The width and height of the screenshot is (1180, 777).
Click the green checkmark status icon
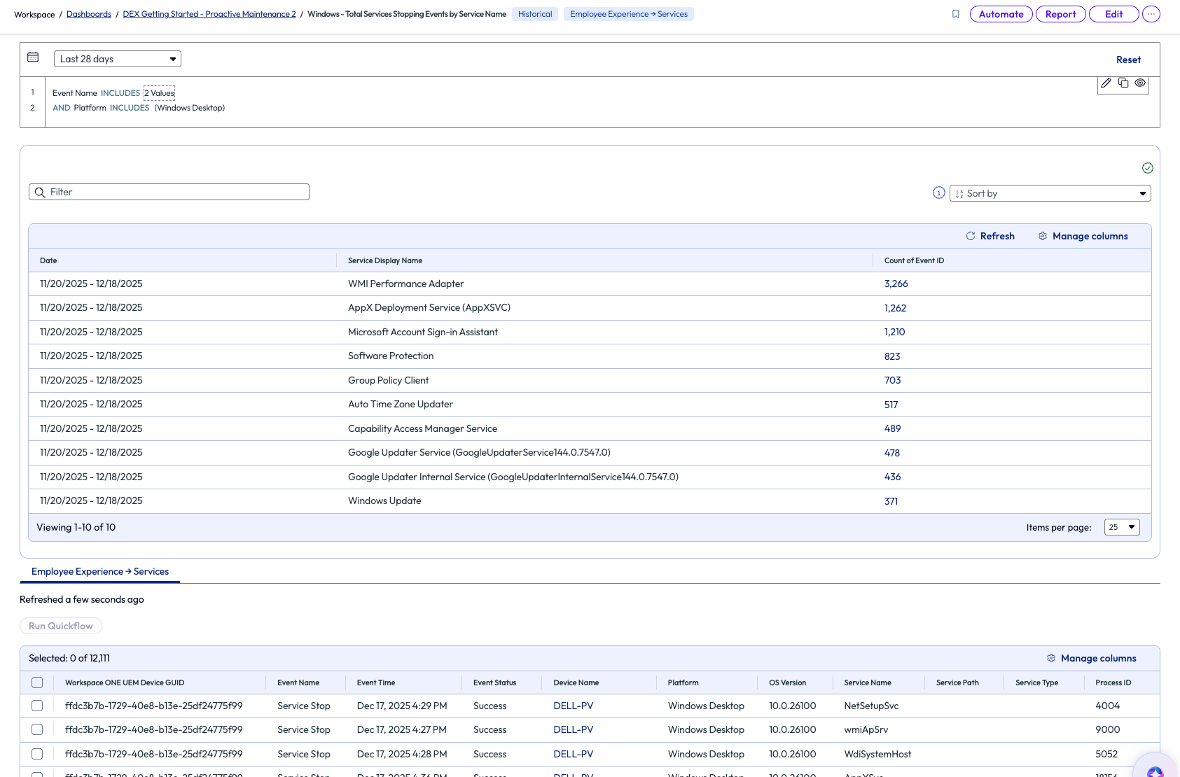tap(1147, 168)
